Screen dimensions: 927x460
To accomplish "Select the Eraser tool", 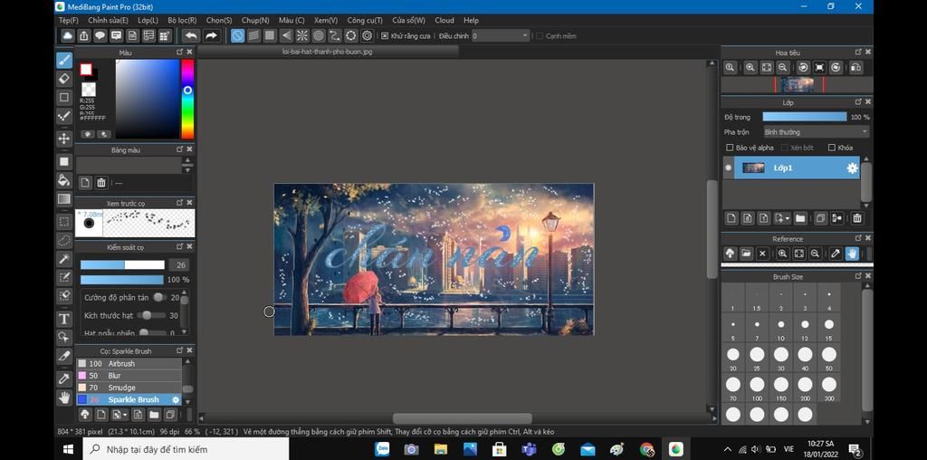I will [64, 78].
